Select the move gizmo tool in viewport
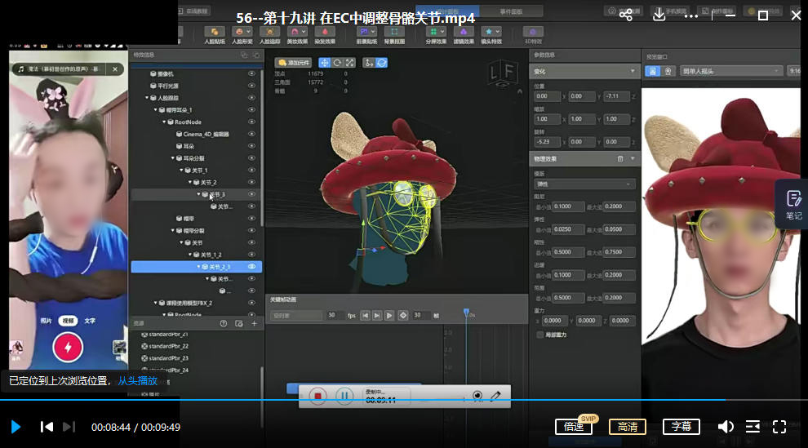808x448 pixels. point(324,62)
